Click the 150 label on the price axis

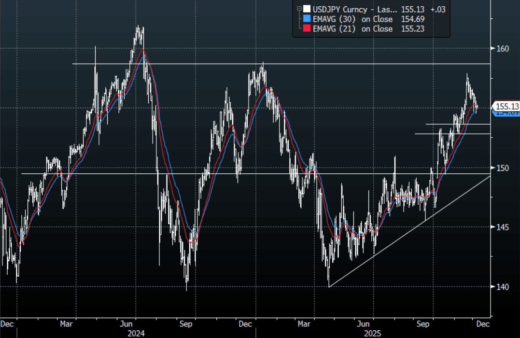(x=503, y=168)
